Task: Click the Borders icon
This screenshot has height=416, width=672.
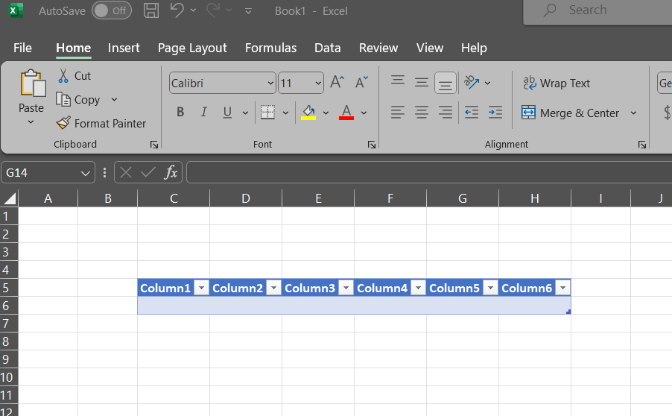Action: pyautogui.click(x=268, y=113)
